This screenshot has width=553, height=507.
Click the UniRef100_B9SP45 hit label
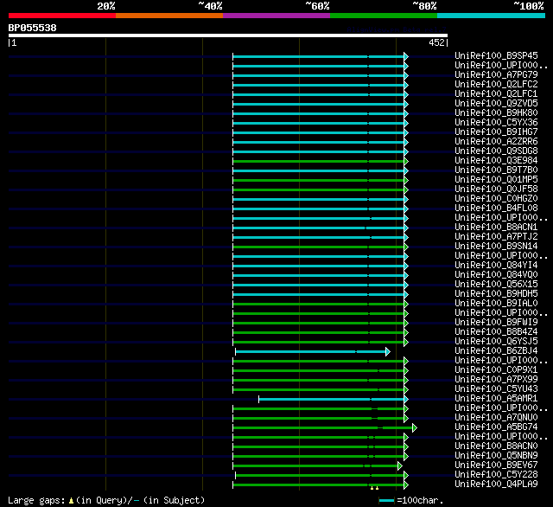coord(496,55)
